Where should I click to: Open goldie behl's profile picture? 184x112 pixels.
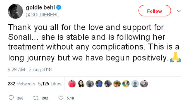coord(16,11)
